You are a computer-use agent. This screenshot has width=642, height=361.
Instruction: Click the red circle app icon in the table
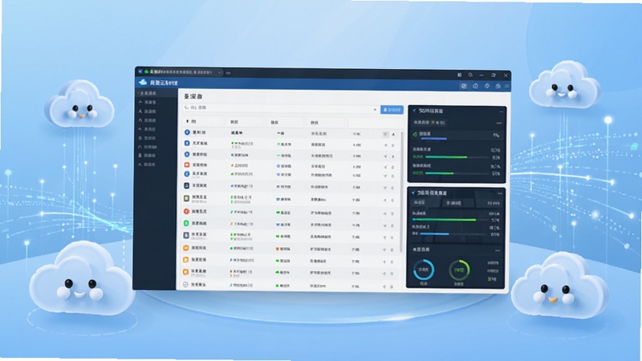coord(186,212)
